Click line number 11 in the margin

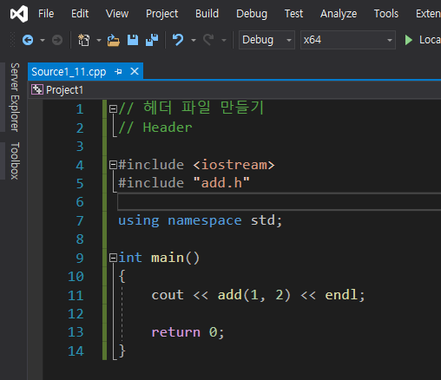click(76, 296)
